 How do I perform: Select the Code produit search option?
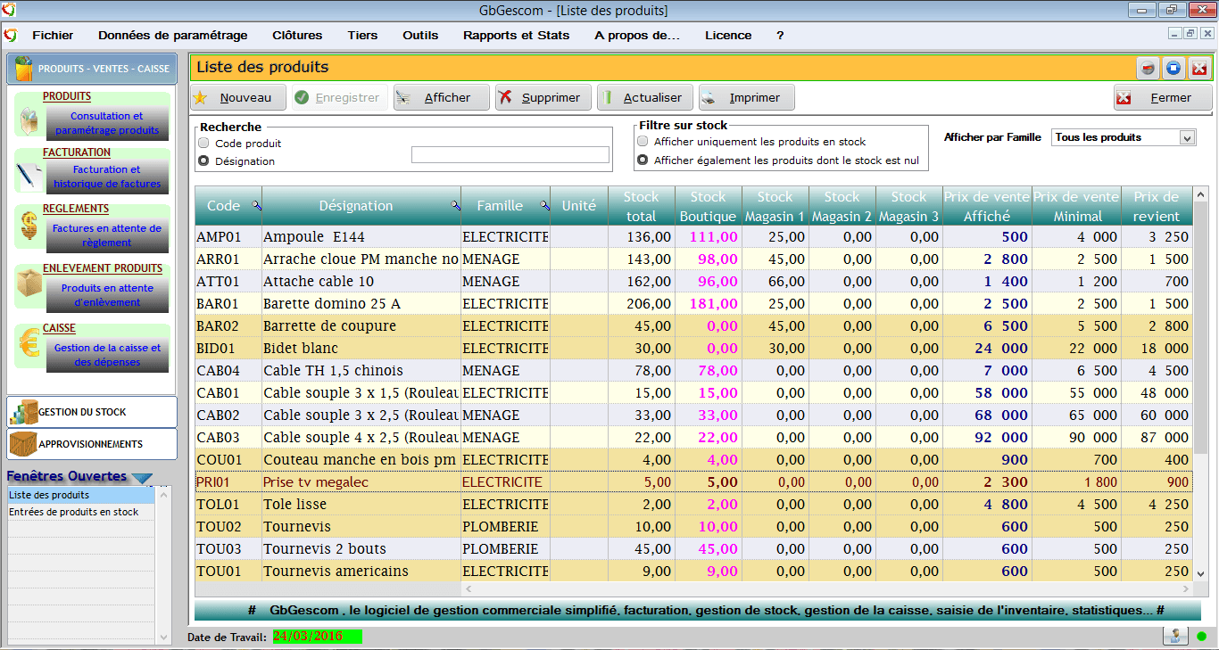[203, 143]
